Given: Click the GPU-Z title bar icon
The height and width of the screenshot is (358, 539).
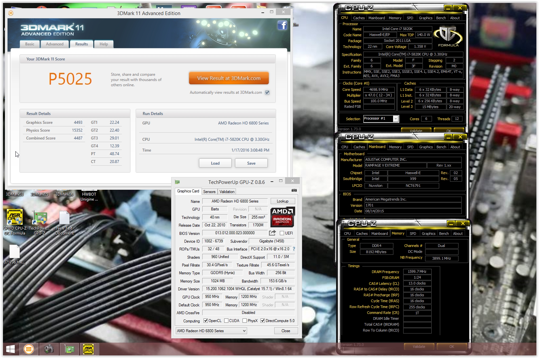Looking at the screenshot, I should coord(177,182).
